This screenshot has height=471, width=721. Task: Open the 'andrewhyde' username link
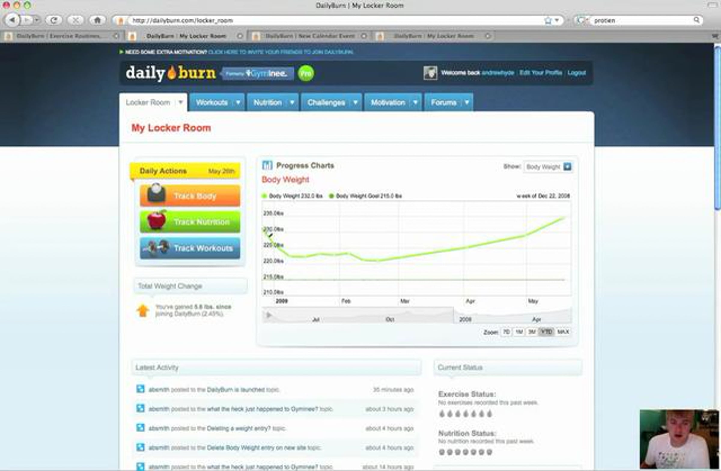click(x=498, y=73)
